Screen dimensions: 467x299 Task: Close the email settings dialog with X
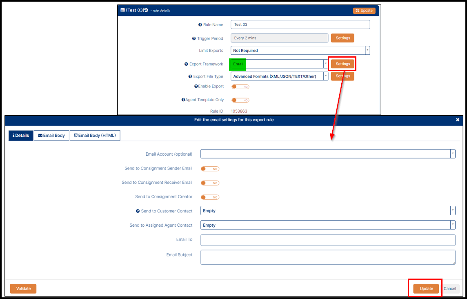[458, 120]
